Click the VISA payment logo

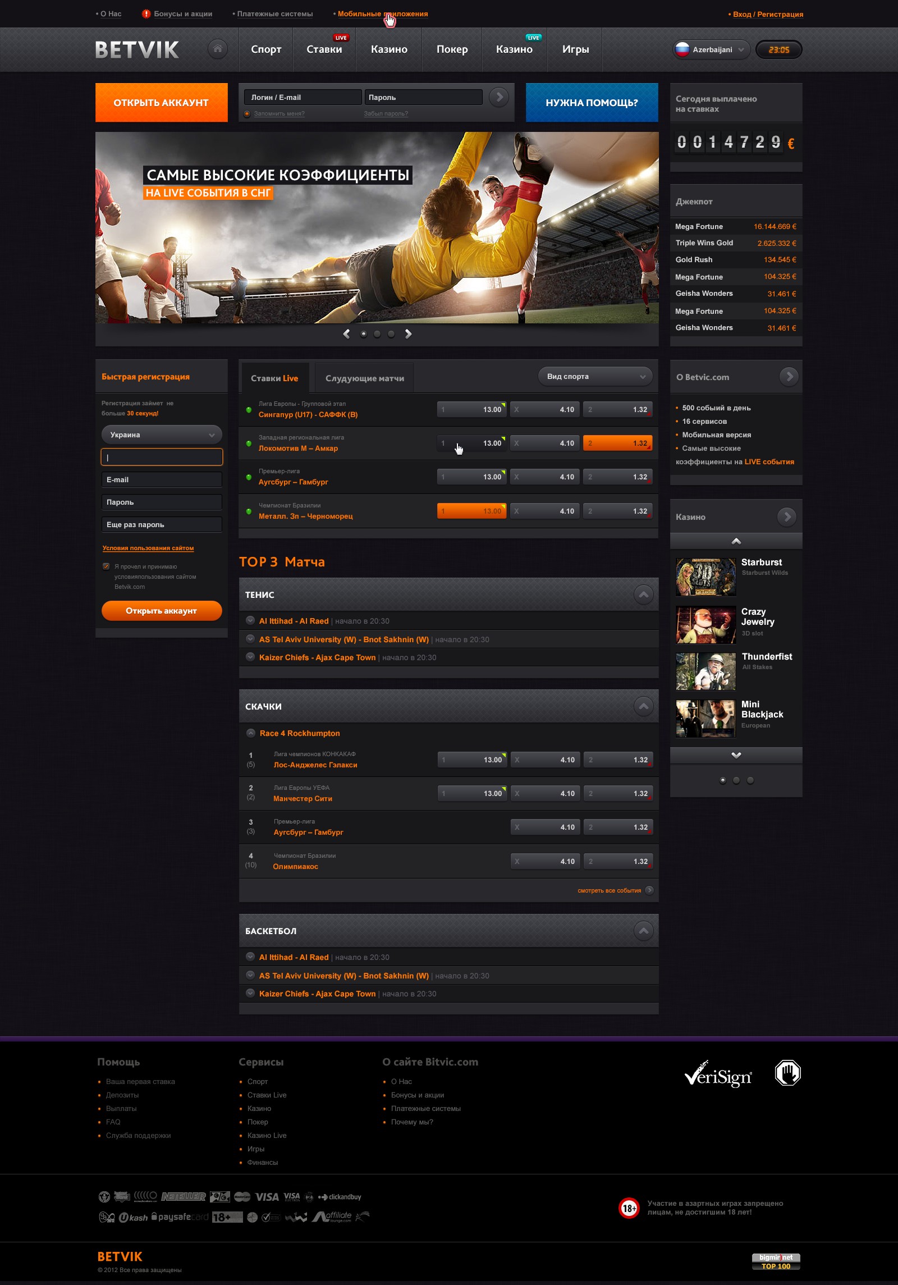(267, 1197)
